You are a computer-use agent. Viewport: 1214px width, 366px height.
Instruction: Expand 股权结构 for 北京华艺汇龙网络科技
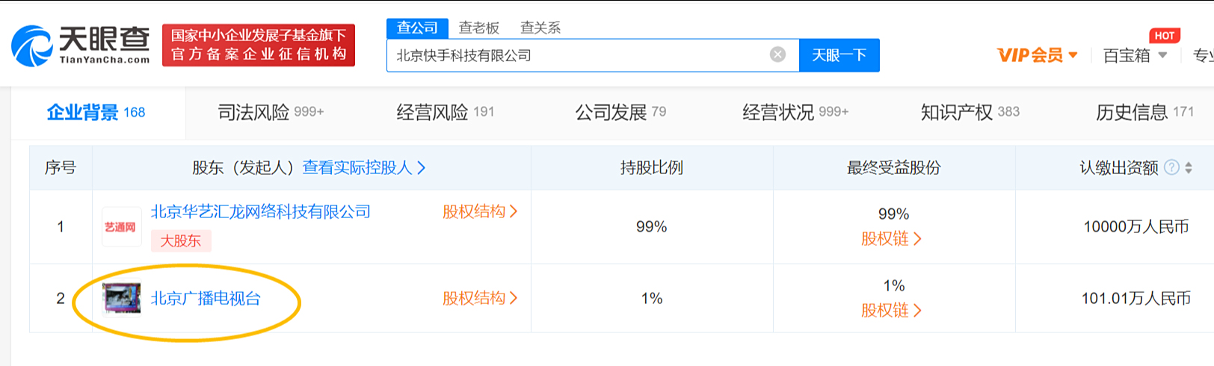pyautogui.click(x=479, y=212)
